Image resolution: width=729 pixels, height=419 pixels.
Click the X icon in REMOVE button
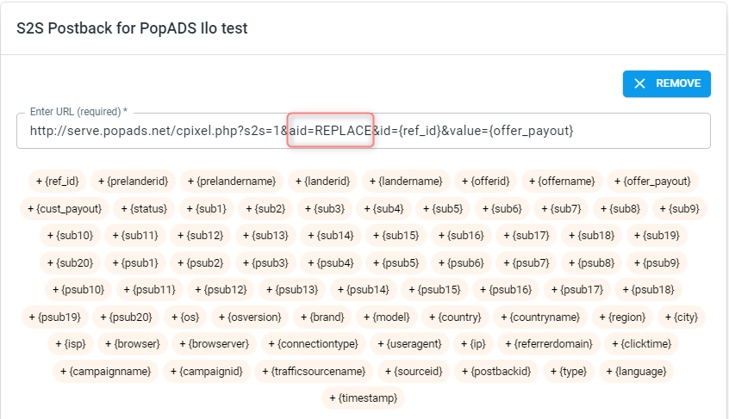639,83
